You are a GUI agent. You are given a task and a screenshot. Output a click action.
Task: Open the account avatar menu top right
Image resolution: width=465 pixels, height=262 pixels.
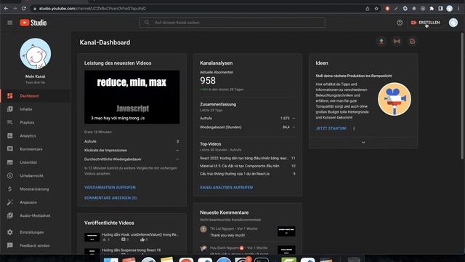[453, 23]
